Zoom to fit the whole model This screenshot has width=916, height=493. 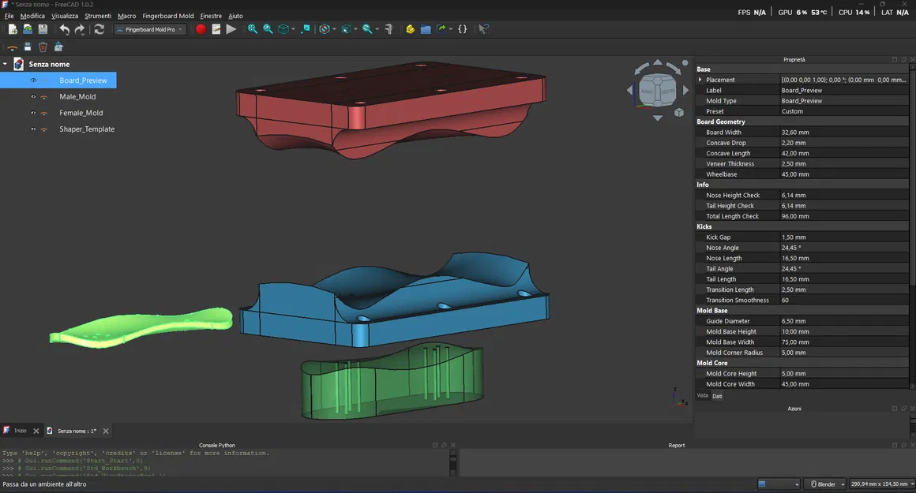coord(251,29)
